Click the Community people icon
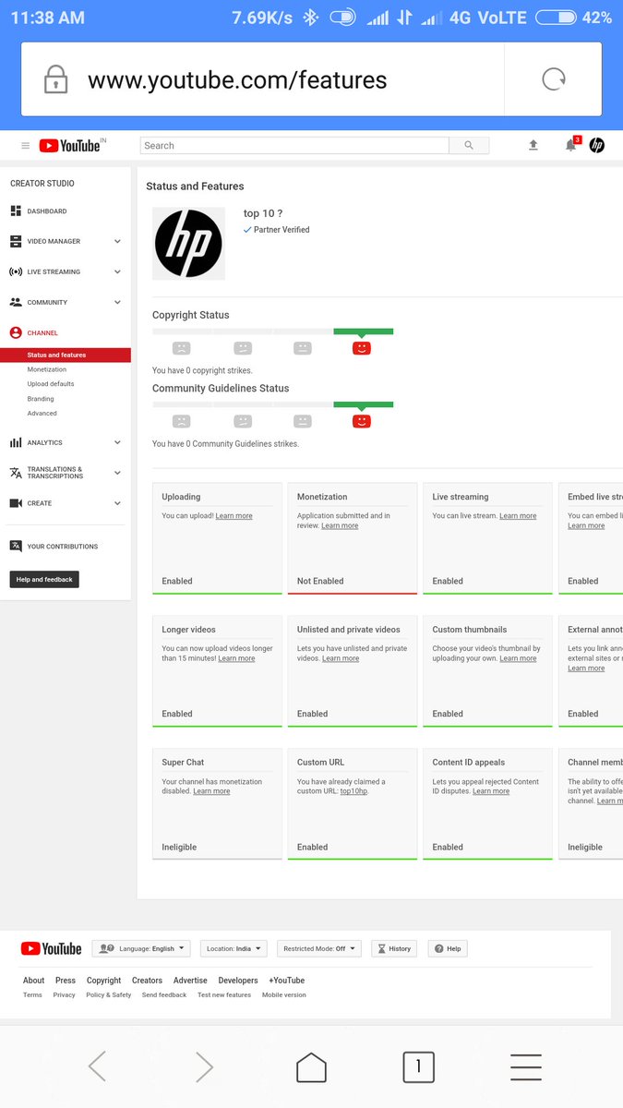The height and width of the screenshot is (1108, 623). [x=16, y=302]
